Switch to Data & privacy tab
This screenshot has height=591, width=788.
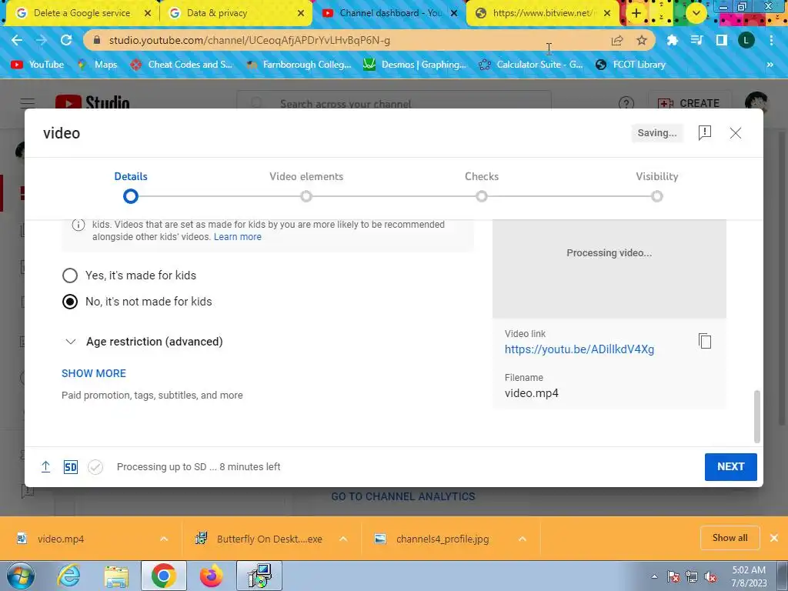(x=235, y=13)
